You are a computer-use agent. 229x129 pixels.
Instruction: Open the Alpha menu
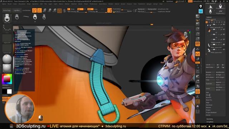(x=4, y=4)
